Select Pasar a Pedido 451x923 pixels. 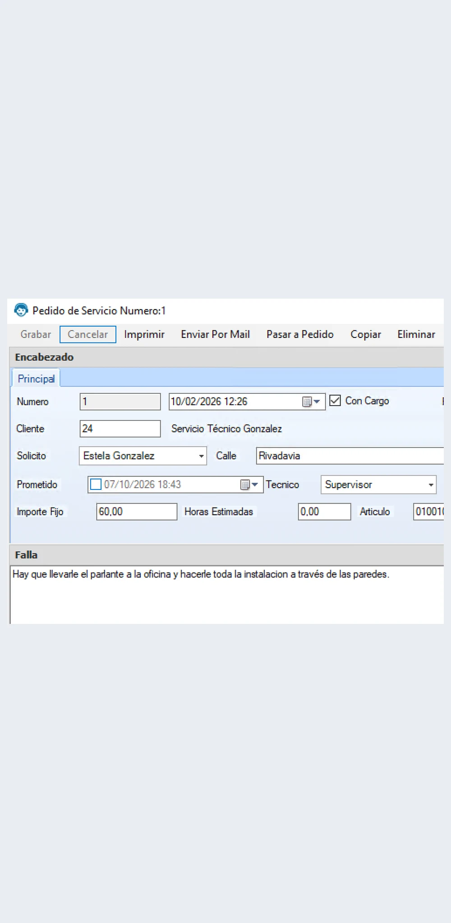[300, 334]
